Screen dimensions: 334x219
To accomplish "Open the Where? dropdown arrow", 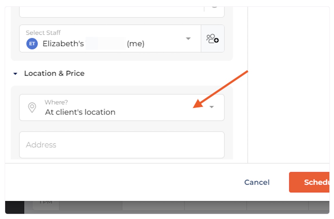I will point(212,107).
